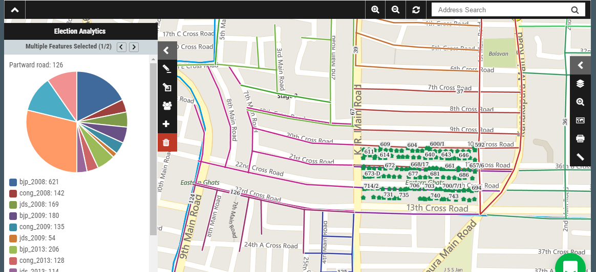The height and width of the screenshot is (272, 596).
Task: Open the people group tool
Action: (x=166, y=106)
